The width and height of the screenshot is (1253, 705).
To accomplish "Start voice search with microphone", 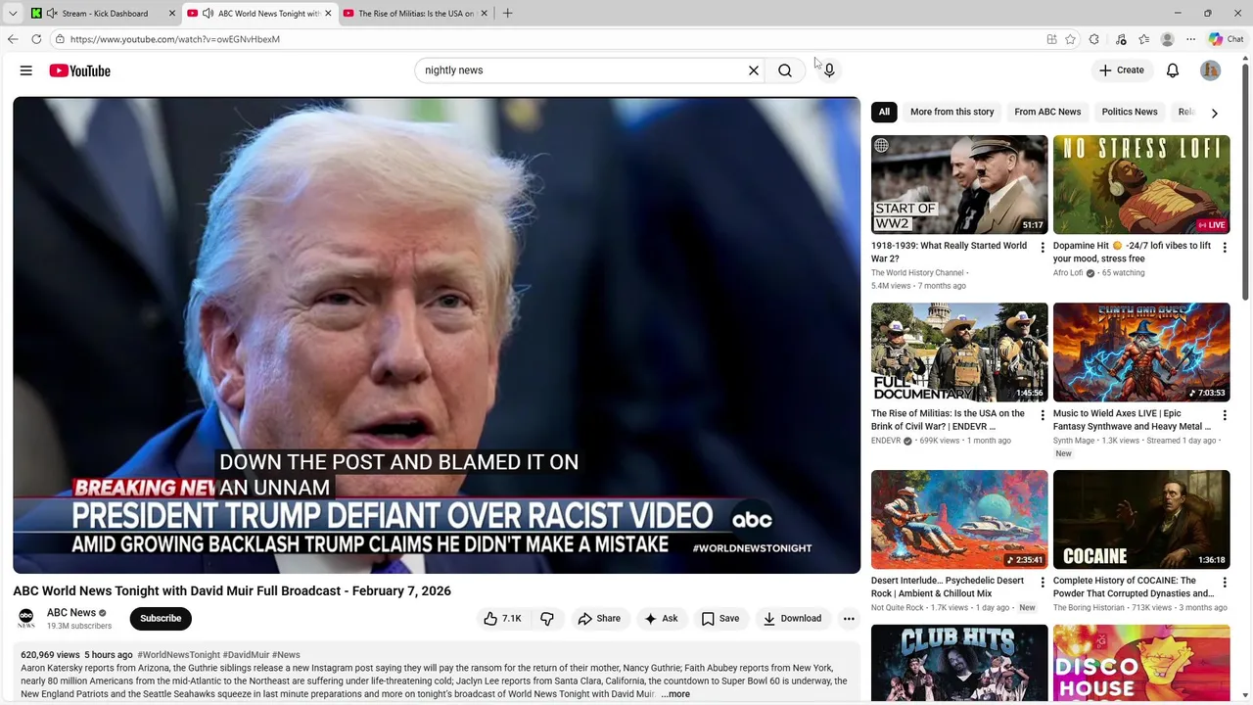I will coord(829,70).
